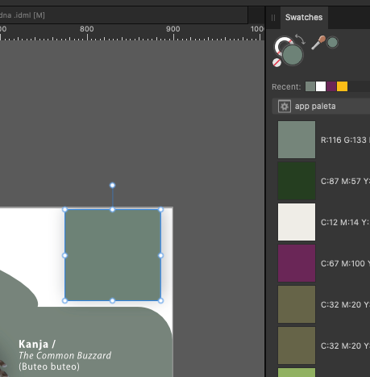The height and width of the screenshot is (377, 370).
Task: Pick the white recent colour
Action: click(321, 86)
